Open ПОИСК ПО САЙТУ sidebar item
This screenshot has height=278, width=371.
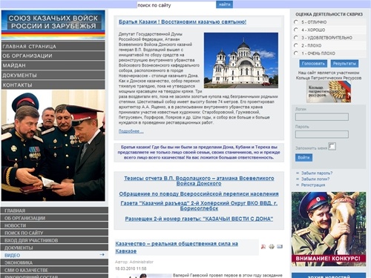[55, 233]
